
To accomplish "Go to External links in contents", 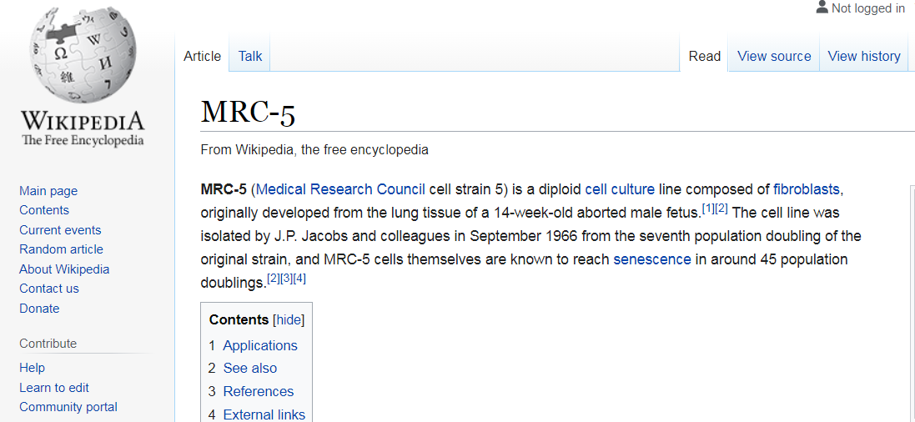I will coord(264,414).
